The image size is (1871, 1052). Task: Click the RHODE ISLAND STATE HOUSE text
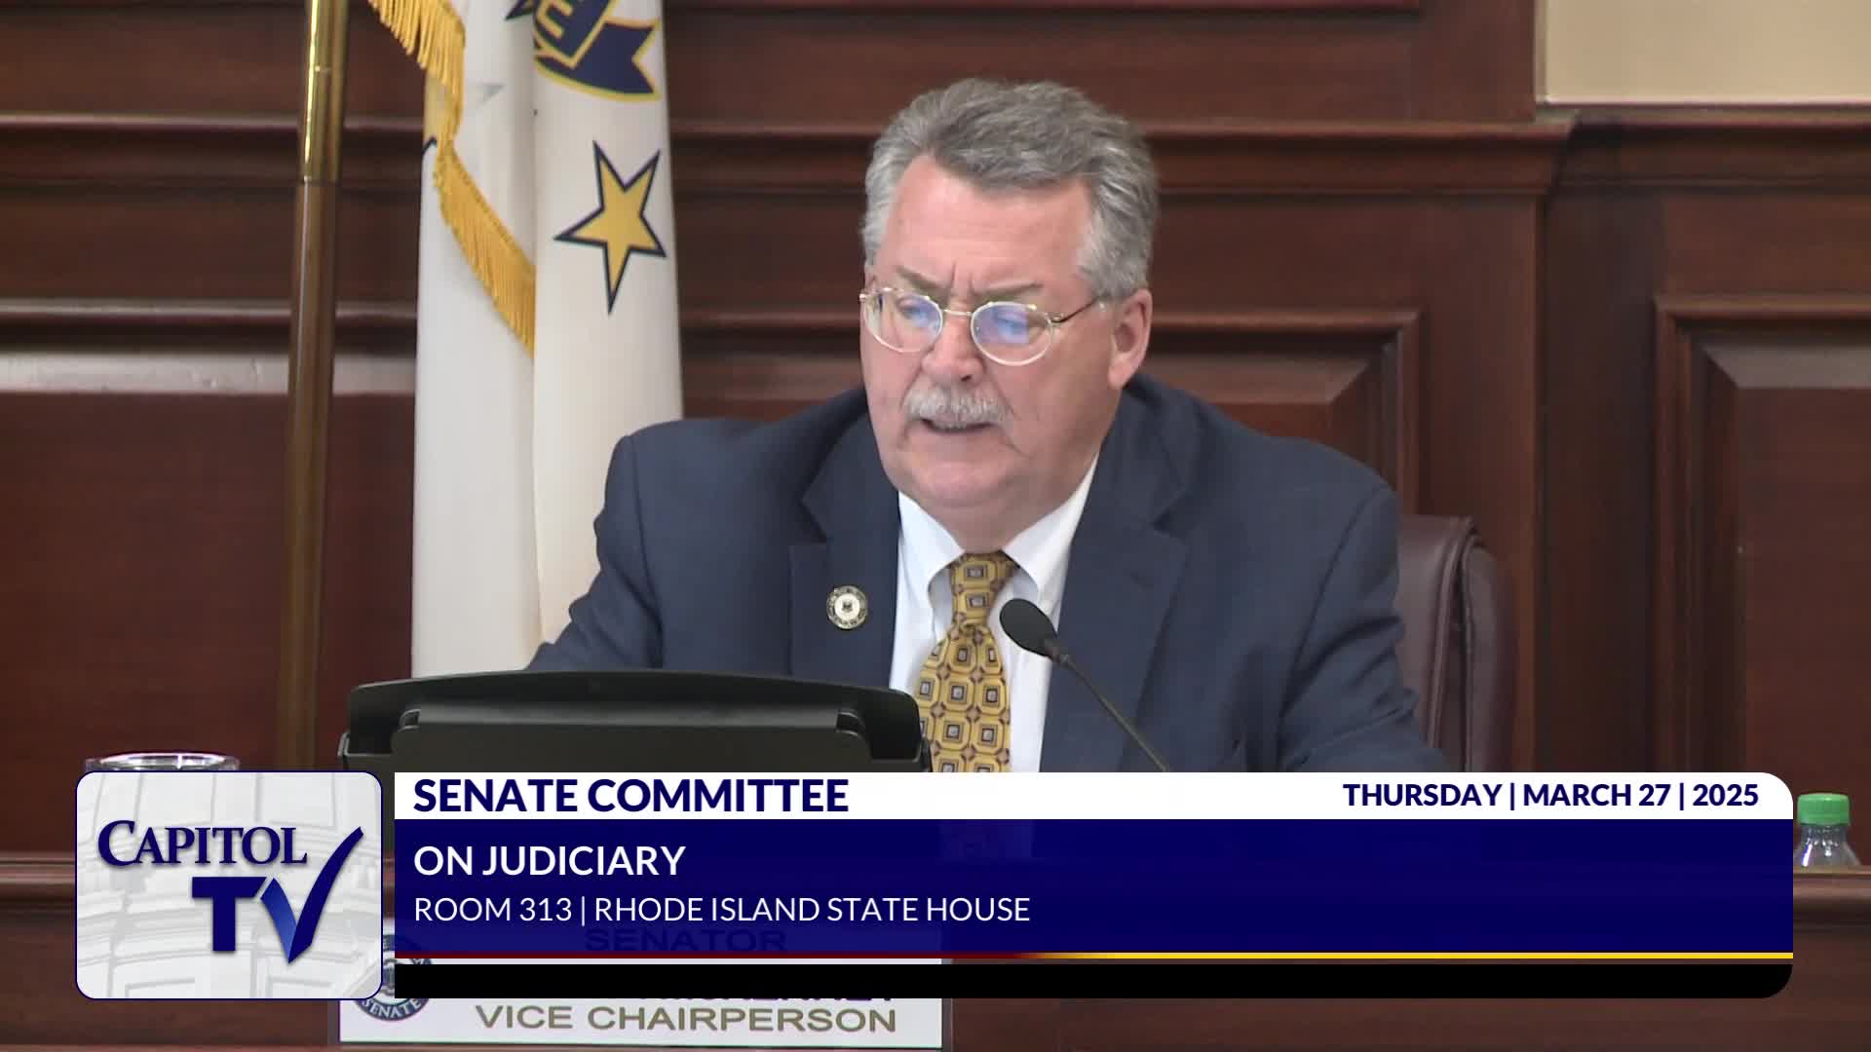[x=812, y=910]
